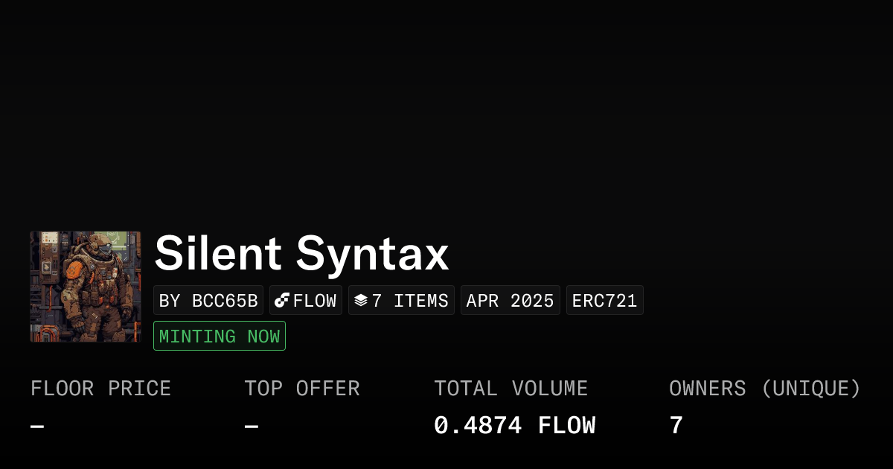This screenshot has height=469, width=893.
Task: Open the Silent Syntax collection thumbnail
Action: (86, 287)
